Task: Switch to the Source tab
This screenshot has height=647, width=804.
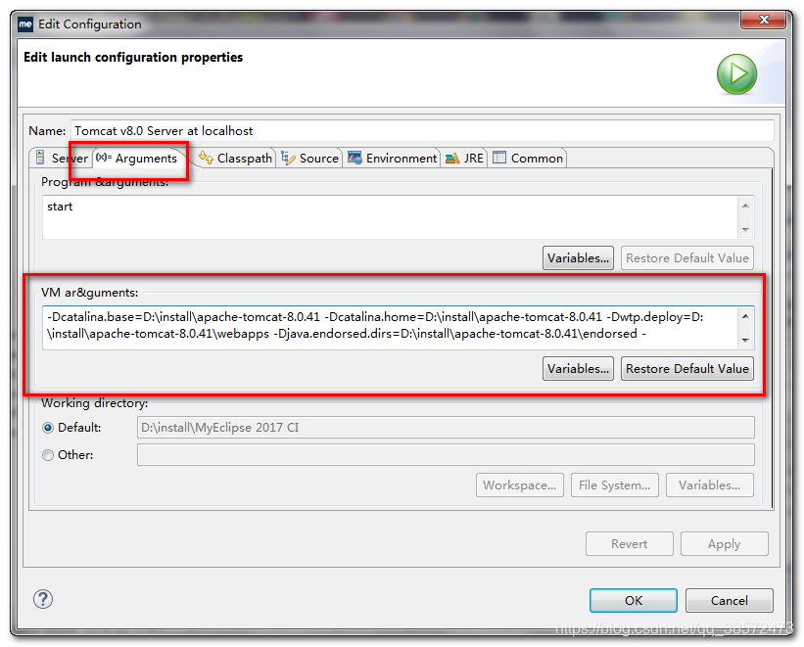Action: [309, 158]
